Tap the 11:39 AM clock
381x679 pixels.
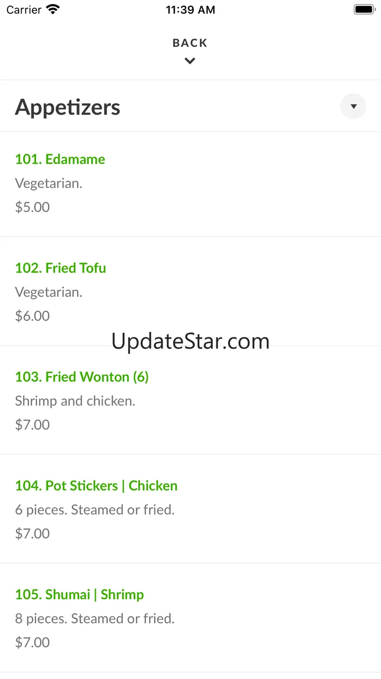190,10
